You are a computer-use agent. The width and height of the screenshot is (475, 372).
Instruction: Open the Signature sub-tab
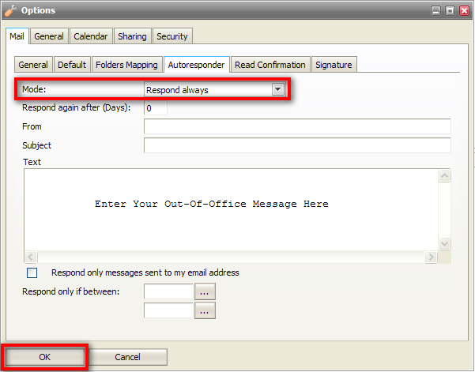point(334,65)
